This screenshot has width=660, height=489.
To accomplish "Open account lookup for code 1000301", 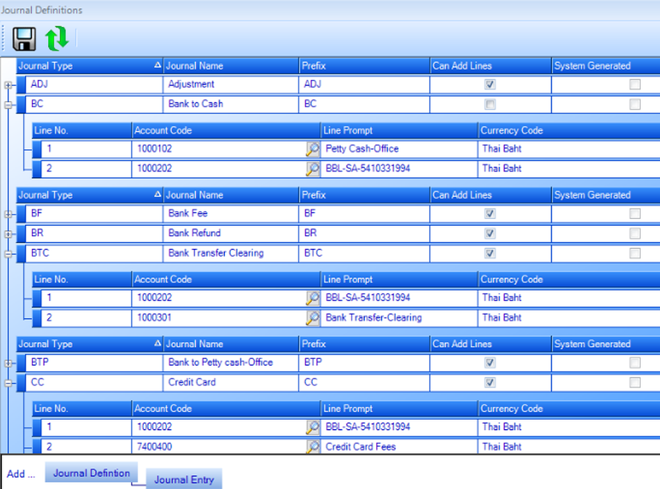I will click(x=312, y=317).
